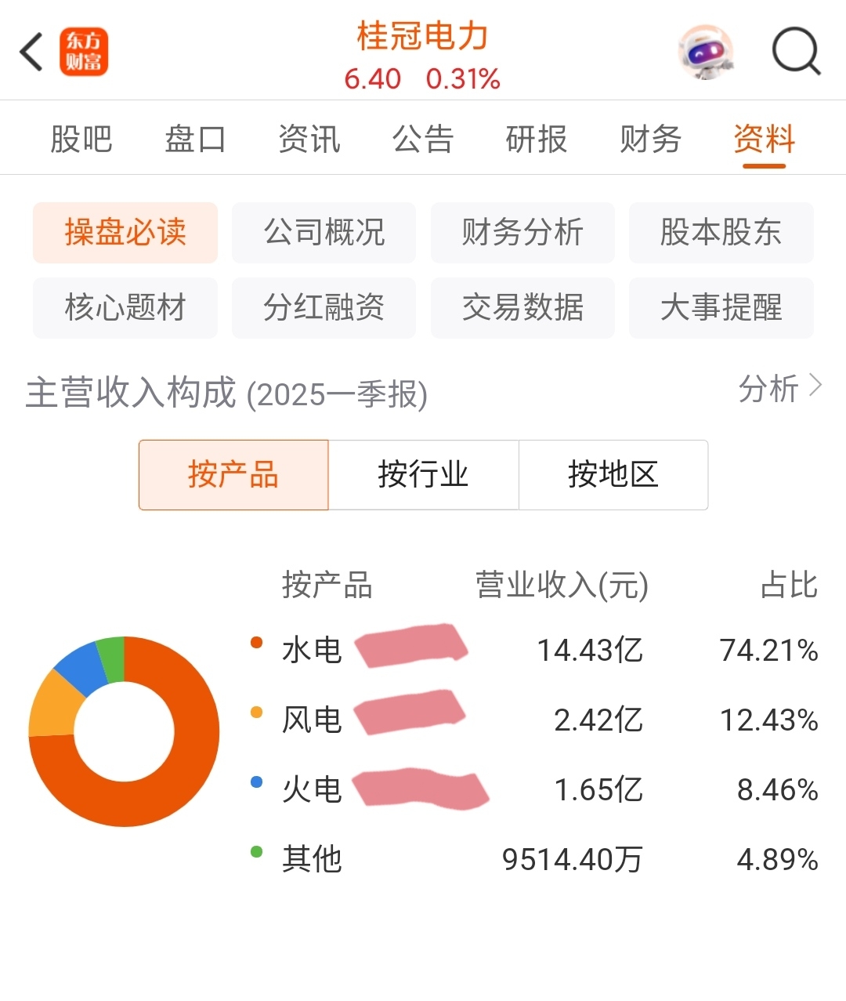Expand the 分析 chevron link
The width and height of the screenshot is (846, 1001).
tap(781, 389)
